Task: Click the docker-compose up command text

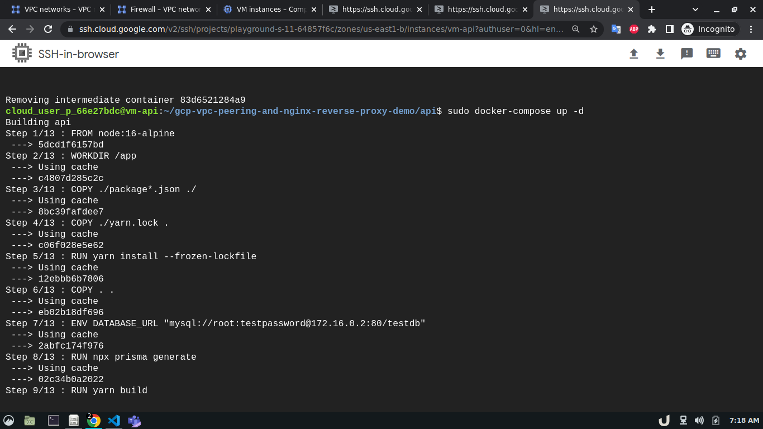Action: coord(516,111)
